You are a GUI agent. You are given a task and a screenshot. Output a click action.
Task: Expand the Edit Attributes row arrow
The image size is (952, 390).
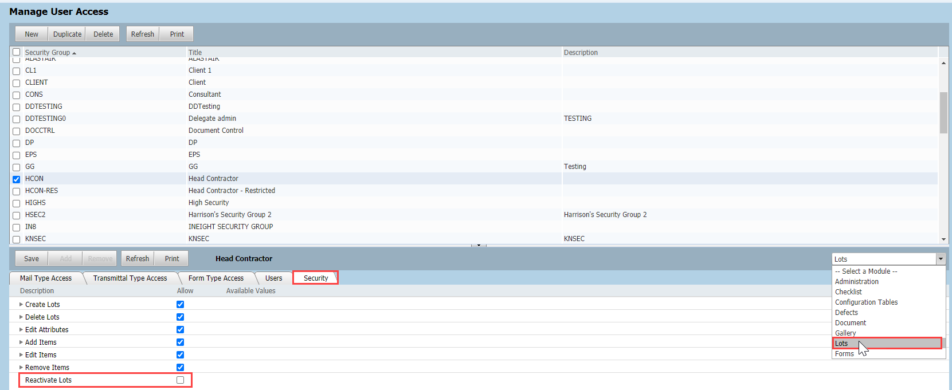tap(21, 330)
